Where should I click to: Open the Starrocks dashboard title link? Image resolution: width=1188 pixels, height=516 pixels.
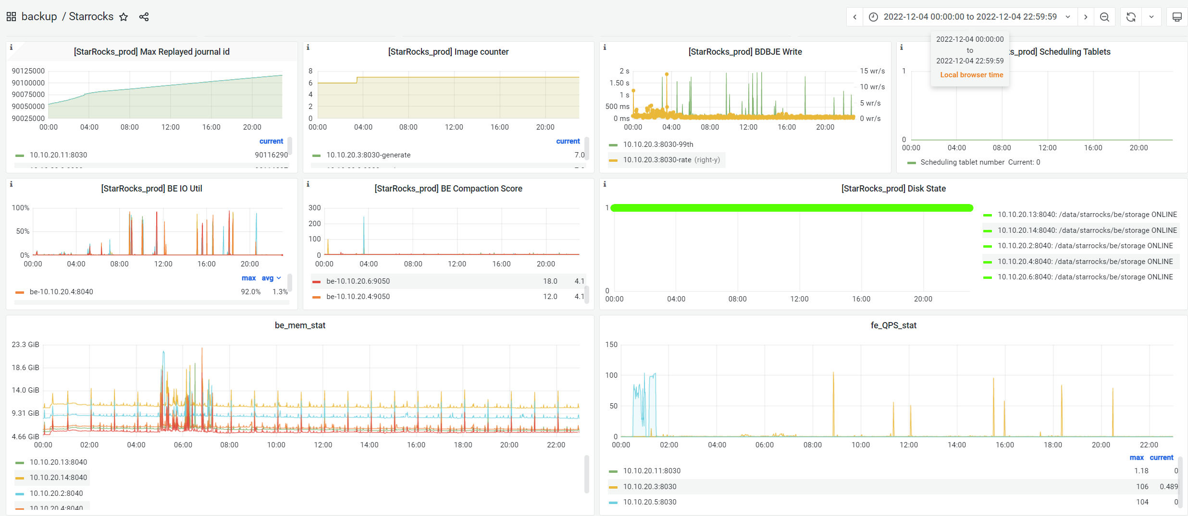coord(91,16)
